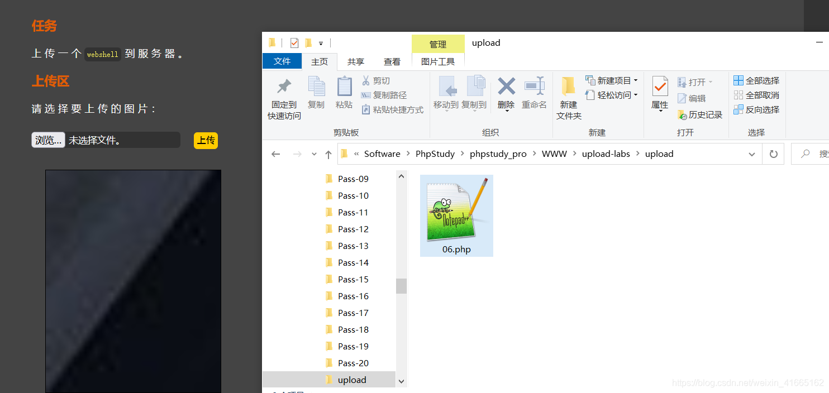Refresh the upload folder view
Viewport: 829px width, 393px height.
[773, 154]
